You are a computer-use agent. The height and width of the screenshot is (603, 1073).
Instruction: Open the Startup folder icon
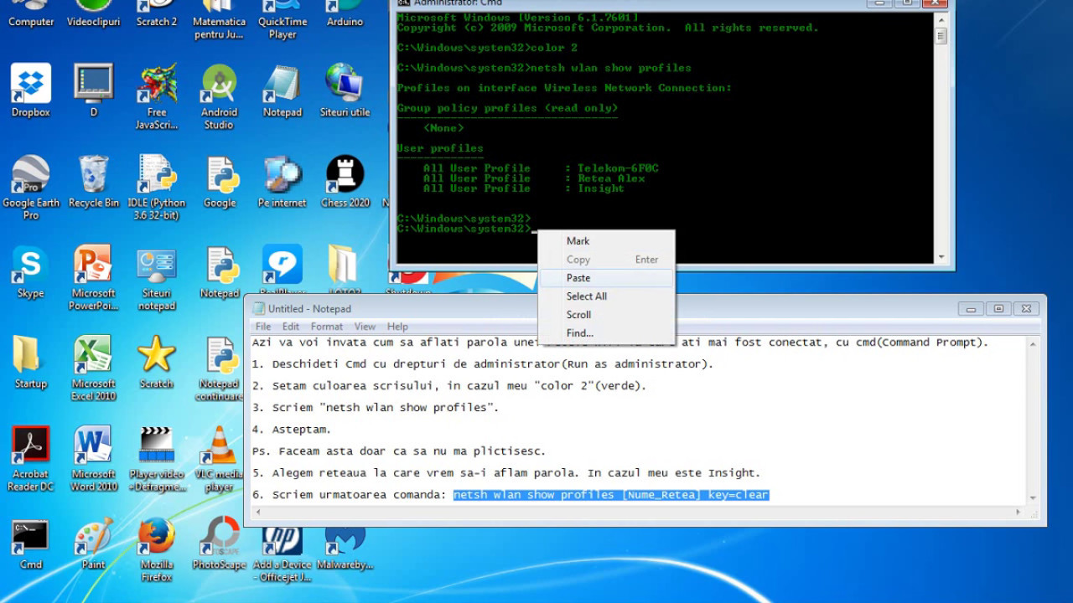point(31,362)
